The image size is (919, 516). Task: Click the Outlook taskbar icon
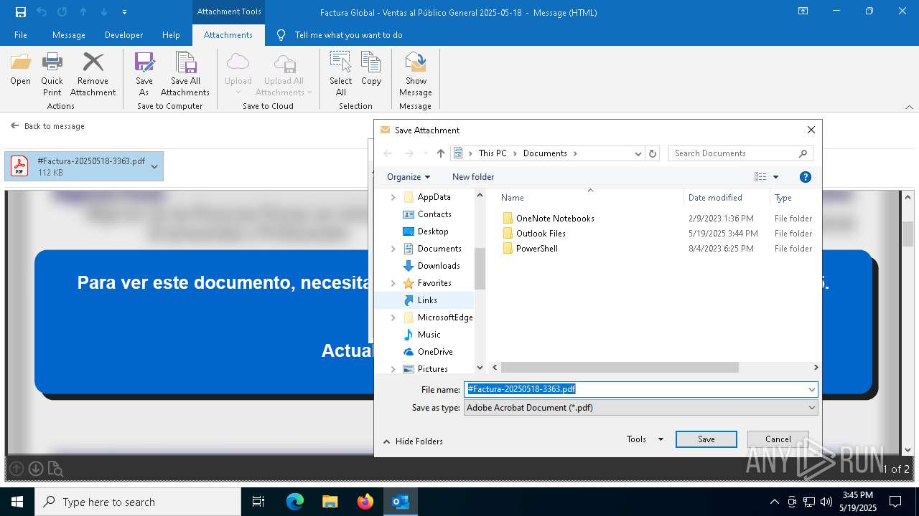(401, 502)
